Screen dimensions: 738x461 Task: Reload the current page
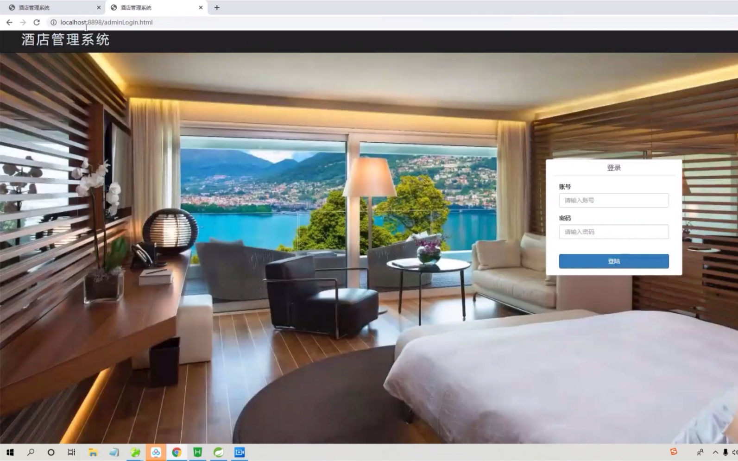click(x=37, y=22)
